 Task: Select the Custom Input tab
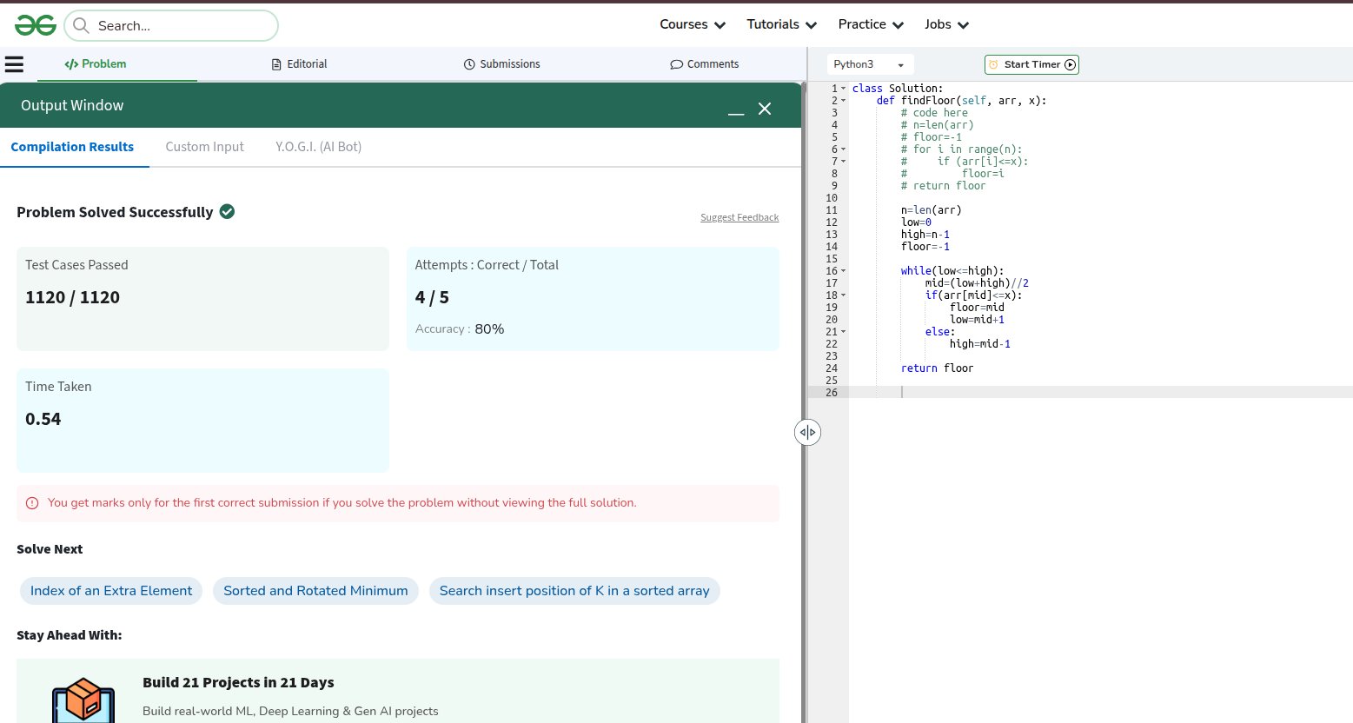[204, 147]
